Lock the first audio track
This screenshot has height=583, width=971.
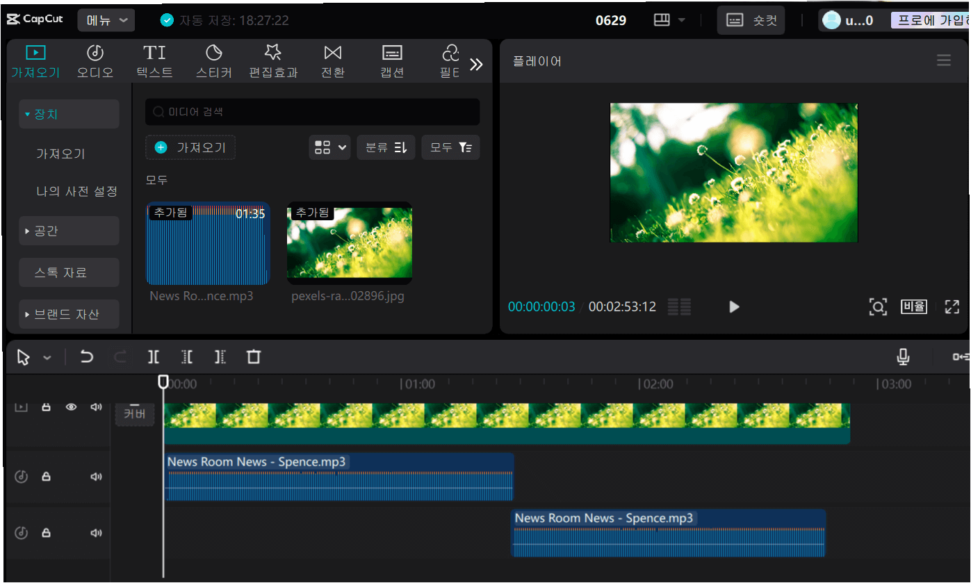coord(46,477)
